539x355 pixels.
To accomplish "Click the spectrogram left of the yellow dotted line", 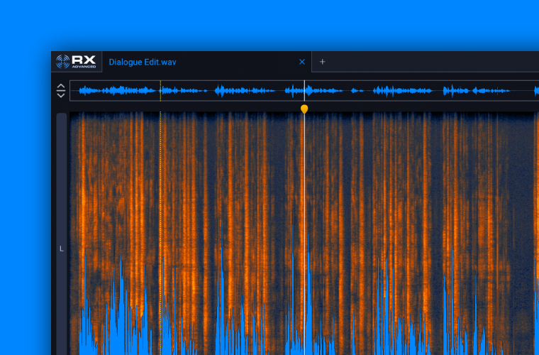I will pyautogui.click(x=113, y=213).
